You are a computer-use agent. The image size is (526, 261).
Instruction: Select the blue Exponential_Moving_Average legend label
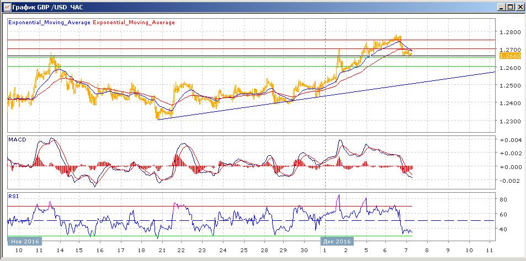click(x=49, y=23)
